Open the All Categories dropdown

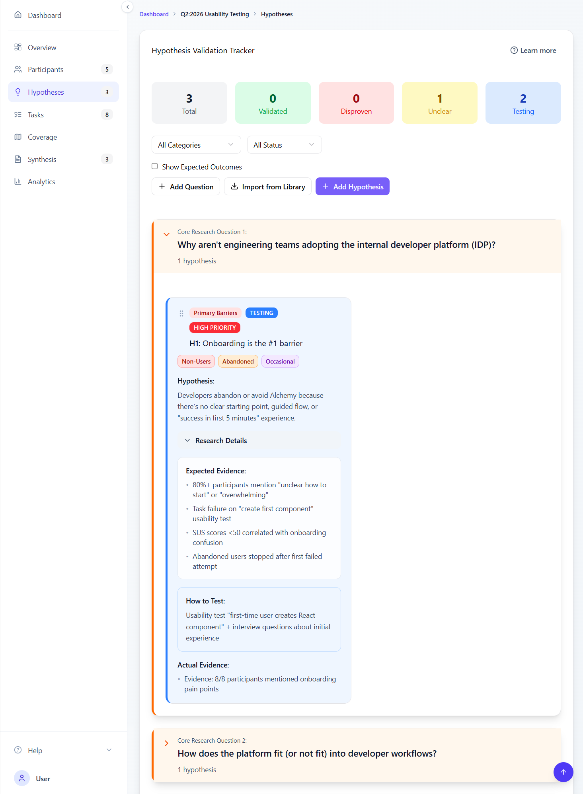coord(196,145)
